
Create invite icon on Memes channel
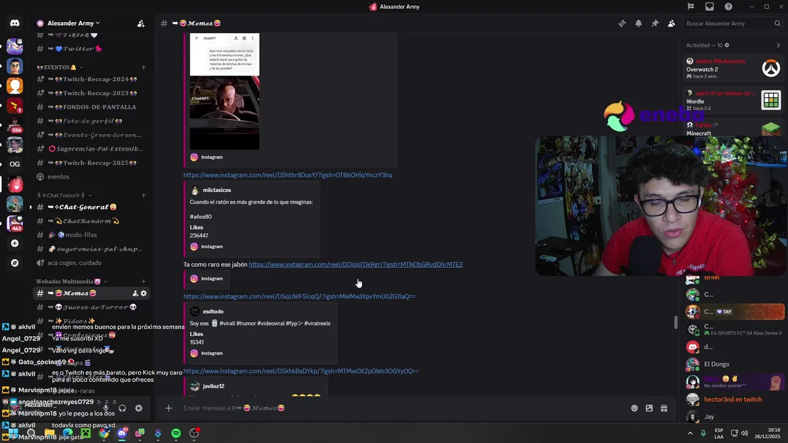pyautogui.click(x=135, y=293)
